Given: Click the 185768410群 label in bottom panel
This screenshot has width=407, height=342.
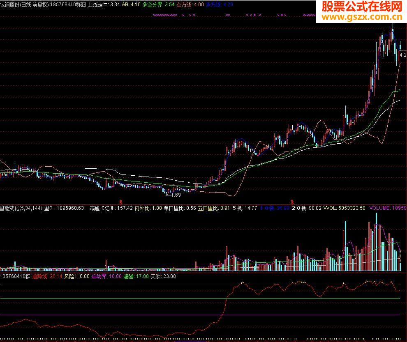Looking at the screenshot, I should [x=15, y=276].
